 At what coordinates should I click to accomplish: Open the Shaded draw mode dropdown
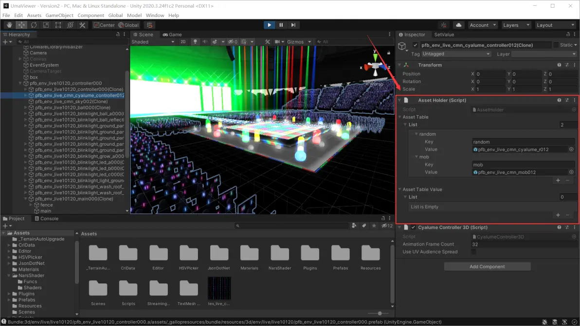click(153, 42)
